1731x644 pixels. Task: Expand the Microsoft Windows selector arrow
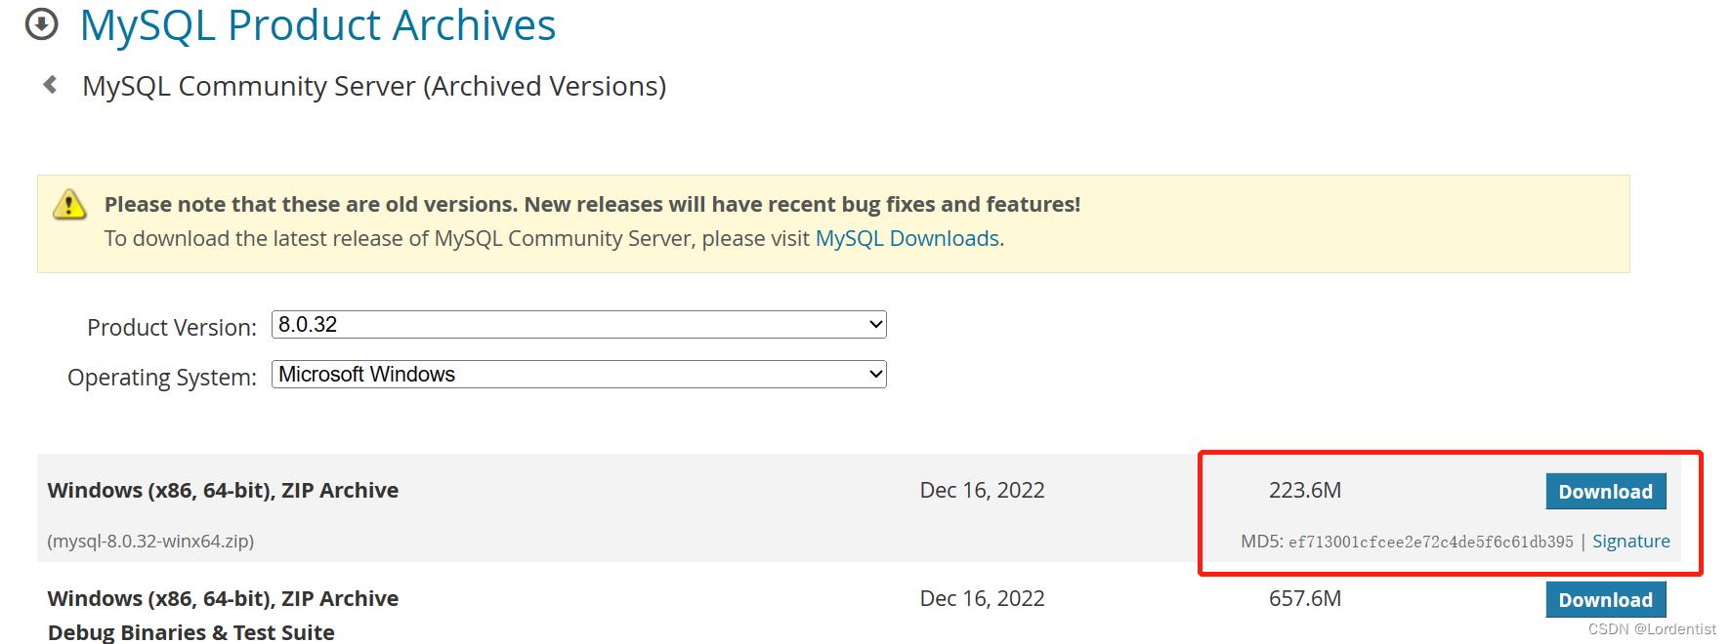pyautogui.click(x=872, y=374)
